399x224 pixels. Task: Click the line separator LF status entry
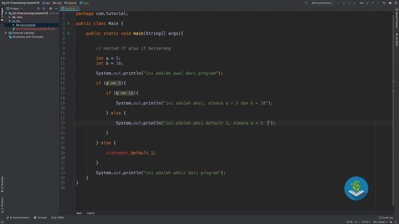pyautogui.click(x=357, y=222)
